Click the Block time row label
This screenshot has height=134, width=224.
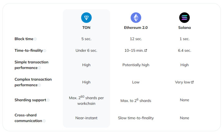click(24, 39)
